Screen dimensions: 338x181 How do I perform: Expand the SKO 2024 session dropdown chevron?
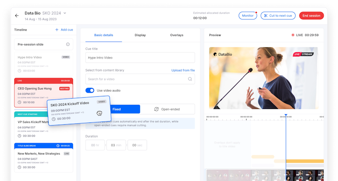pyautogui.click(x=64, y=13)
